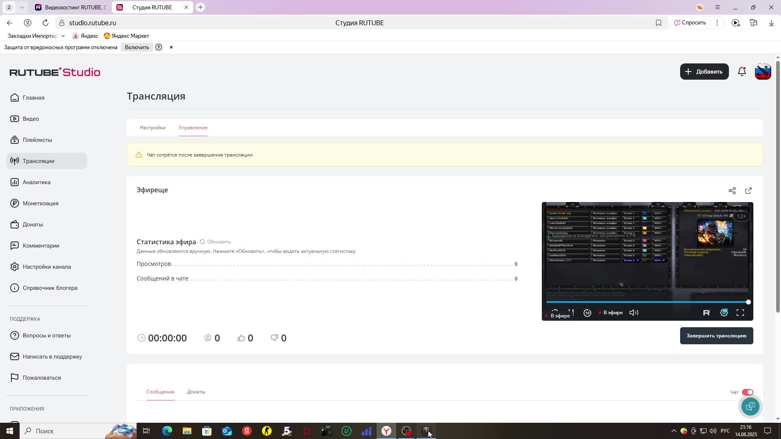Expand the tab group dropdown arrow
This screenshot has width=781, height=439.
(x=22, y=7)
